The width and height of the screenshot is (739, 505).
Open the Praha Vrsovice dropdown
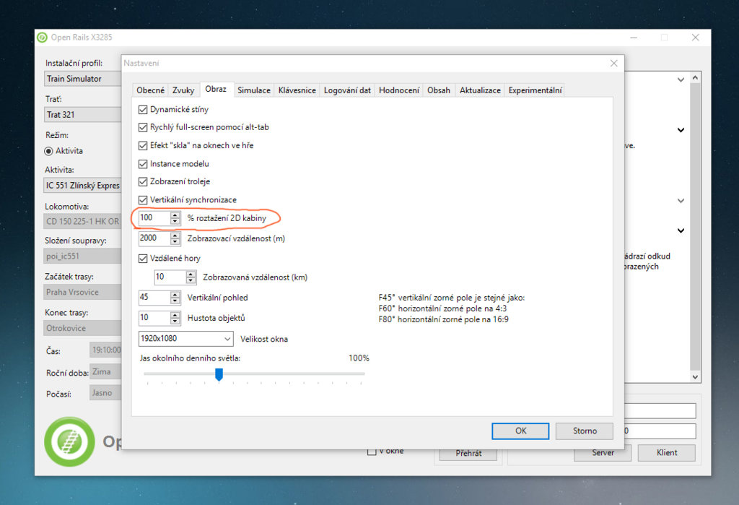pos(82,292)
